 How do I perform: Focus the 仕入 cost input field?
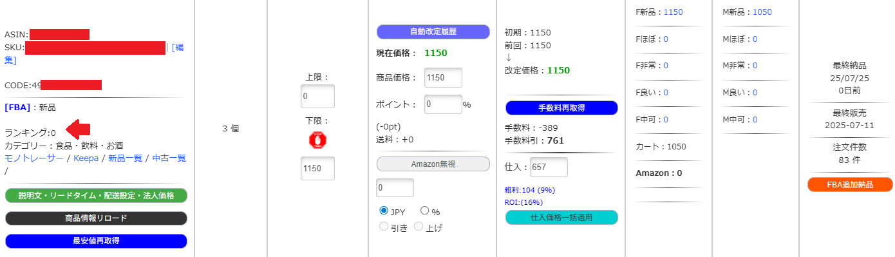click(x=549, y=167)
